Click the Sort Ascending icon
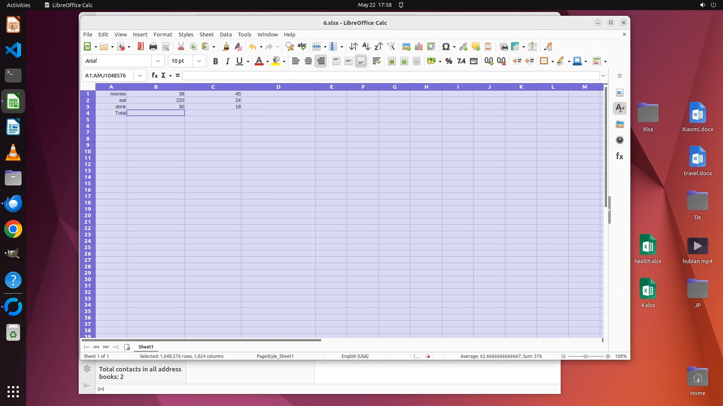Viewport: 723px width, 406px height. click(366, 47)
